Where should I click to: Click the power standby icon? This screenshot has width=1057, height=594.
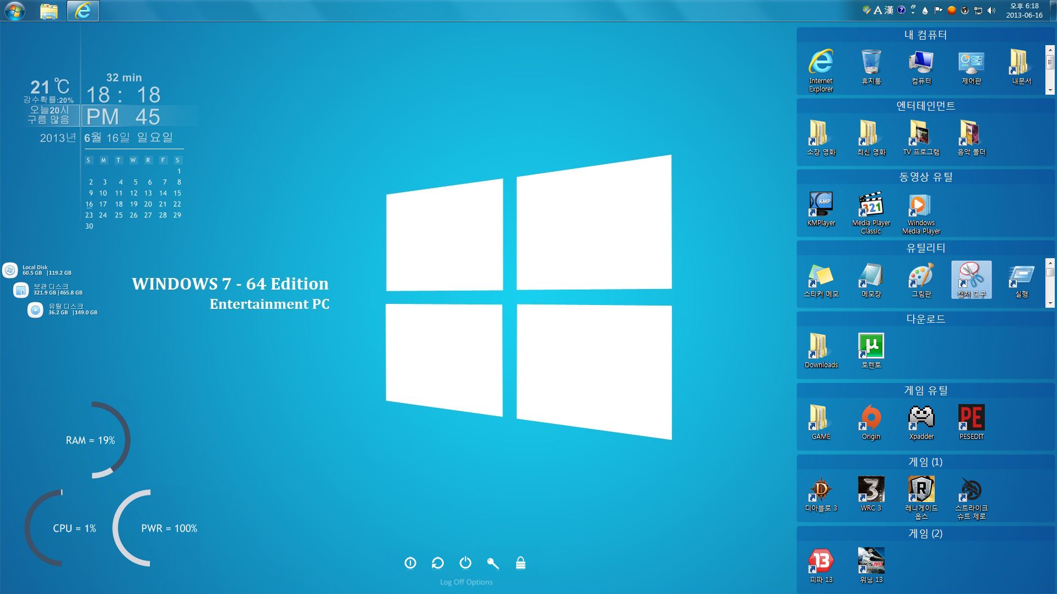pos(465,563)
